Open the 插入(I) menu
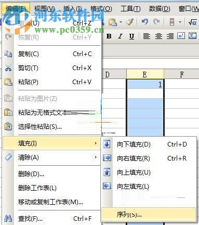 click(72, 8)
